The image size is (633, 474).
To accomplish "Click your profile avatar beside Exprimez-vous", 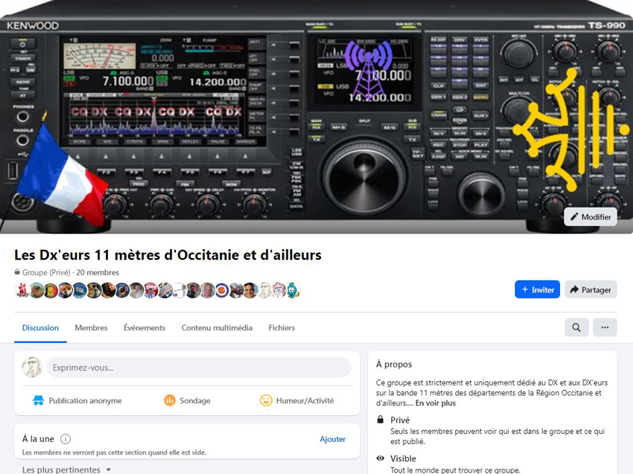I will (32, 367).
